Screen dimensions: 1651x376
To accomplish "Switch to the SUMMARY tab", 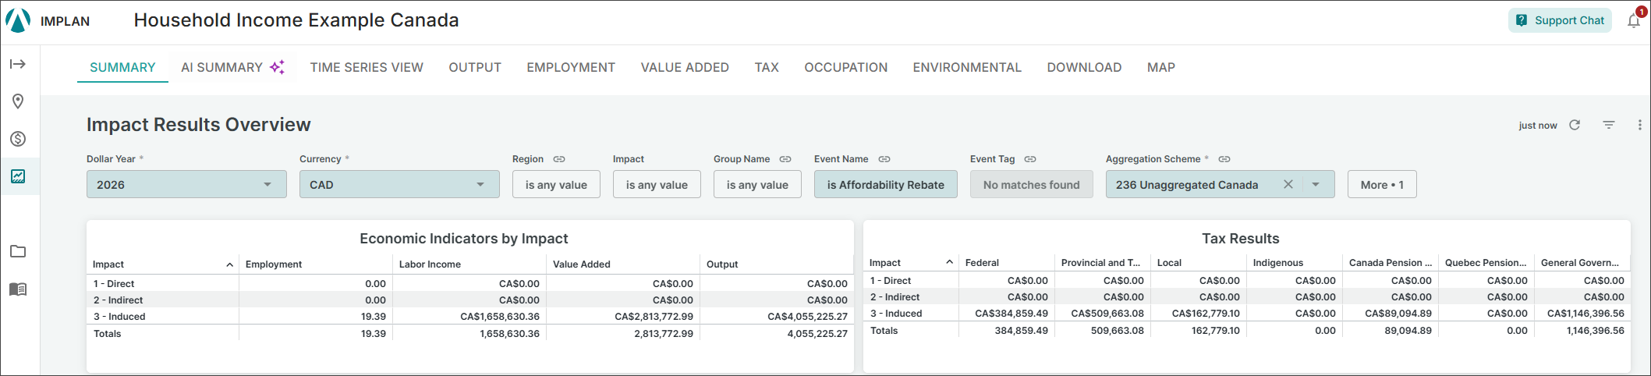I will pyautogui.click(x=122, y=67).
